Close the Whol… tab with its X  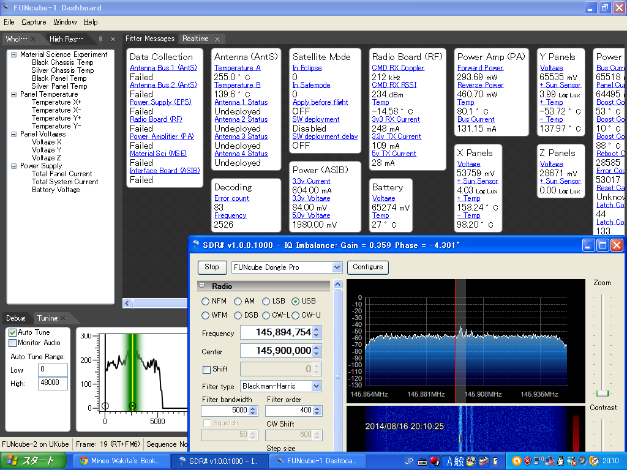coord(33,39)
